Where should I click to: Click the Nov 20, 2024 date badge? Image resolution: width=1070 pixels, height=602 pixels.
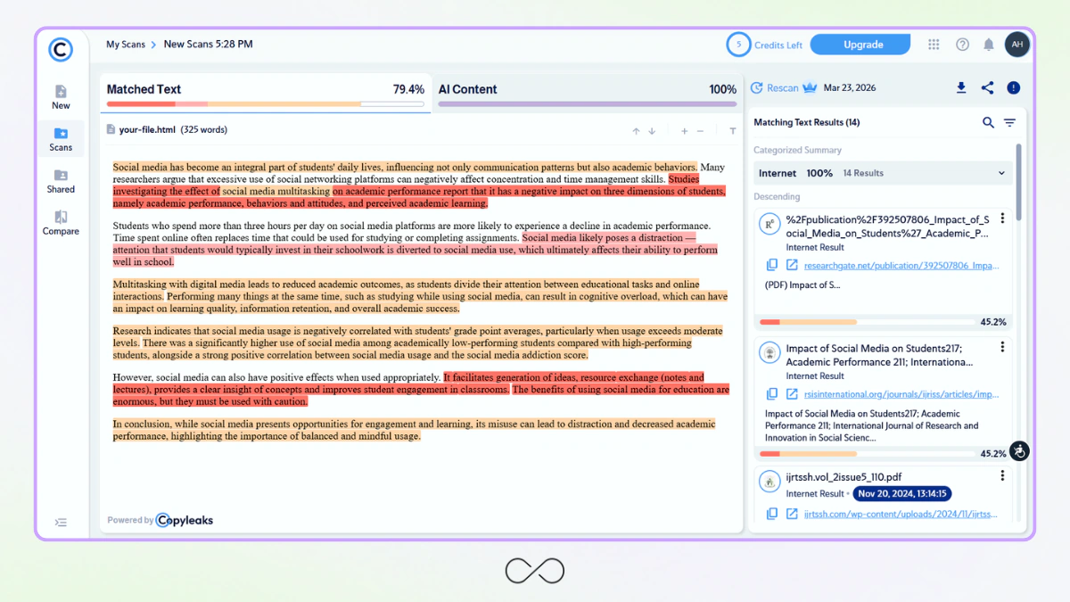click(902, 493)
